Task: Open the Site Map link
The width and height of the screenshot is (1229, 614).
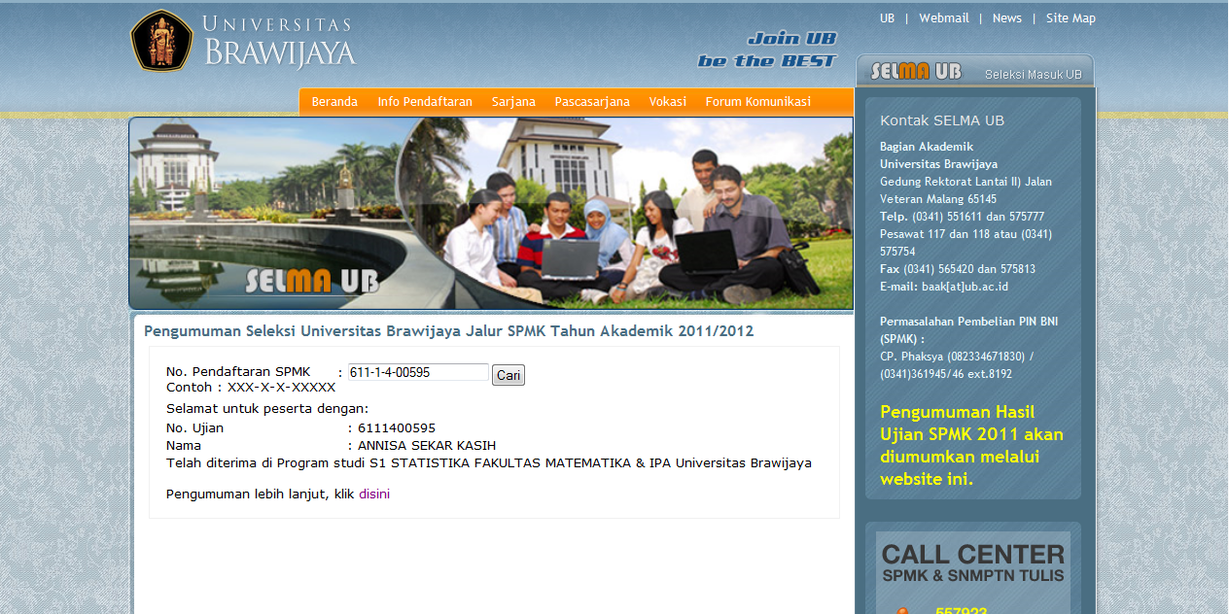Action: [x=1071, y=18]
